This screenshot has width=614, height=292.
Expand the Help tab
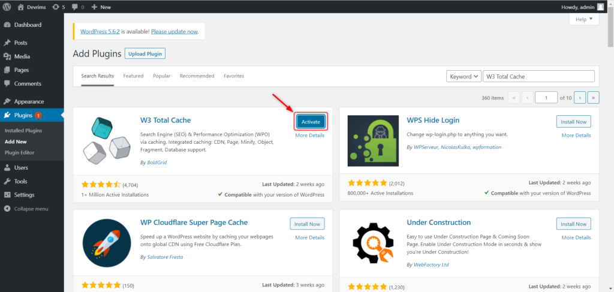pyautogui.click(x=584, y=19)
